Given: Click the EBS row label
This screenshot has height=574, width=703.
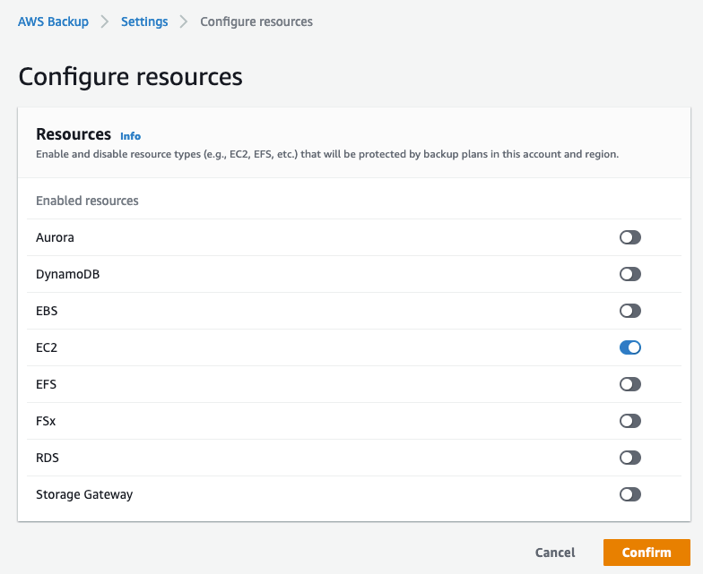Looking at the screenshot, I should 47,311.
